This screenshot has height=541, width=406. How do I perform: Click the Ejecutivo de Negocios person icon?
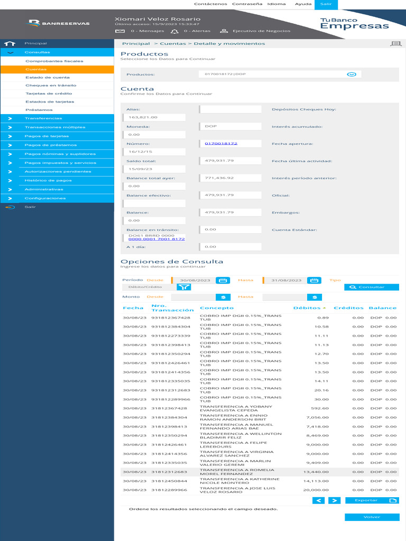point(224,31)
